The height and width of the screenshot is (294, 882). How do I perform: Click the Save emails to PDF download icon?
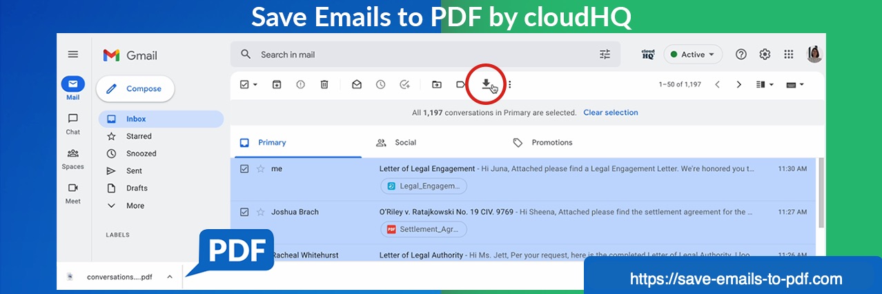(x=487, y=84)
